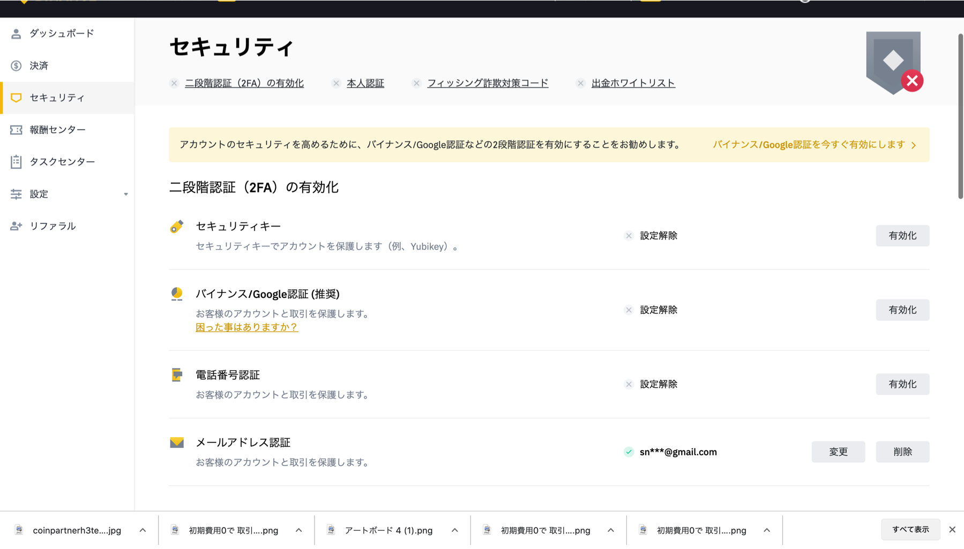Enable 電話番号認証 with 有効化 button

tap(902, 385)
